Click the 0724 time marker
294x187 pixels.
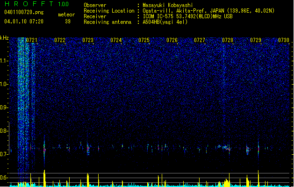116,40
